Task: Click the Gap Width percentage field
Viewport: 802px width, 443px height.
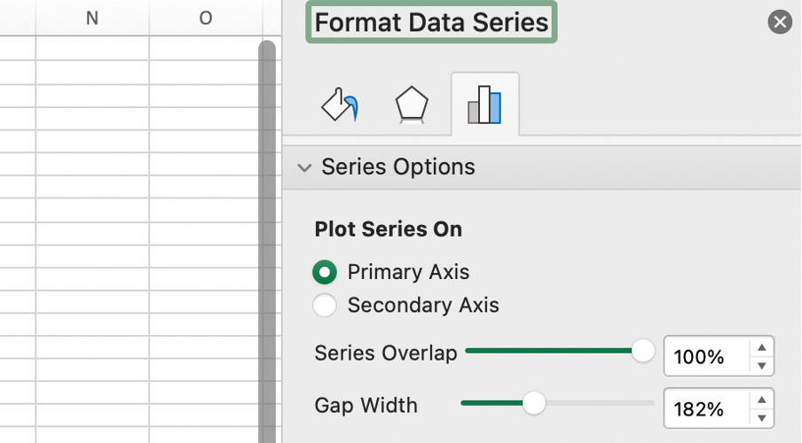Action: (706, 408)
